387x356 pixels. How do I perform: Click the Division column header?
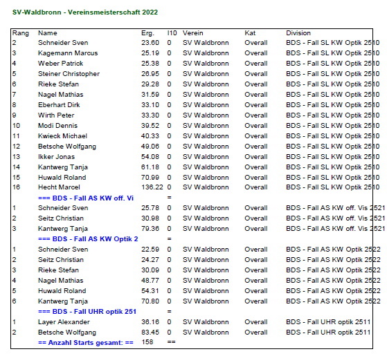pos(298,33)
